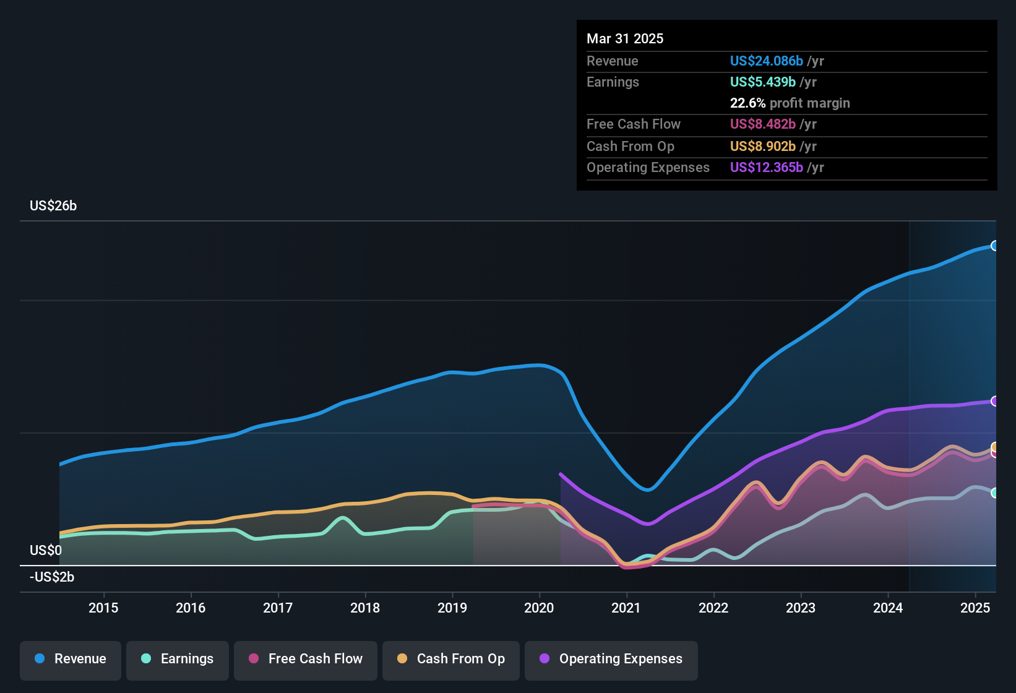The height and width of the screenshot is (693, 1016).
Task: Select the Free Cash Flow legend button
Action: pos(305,659)
